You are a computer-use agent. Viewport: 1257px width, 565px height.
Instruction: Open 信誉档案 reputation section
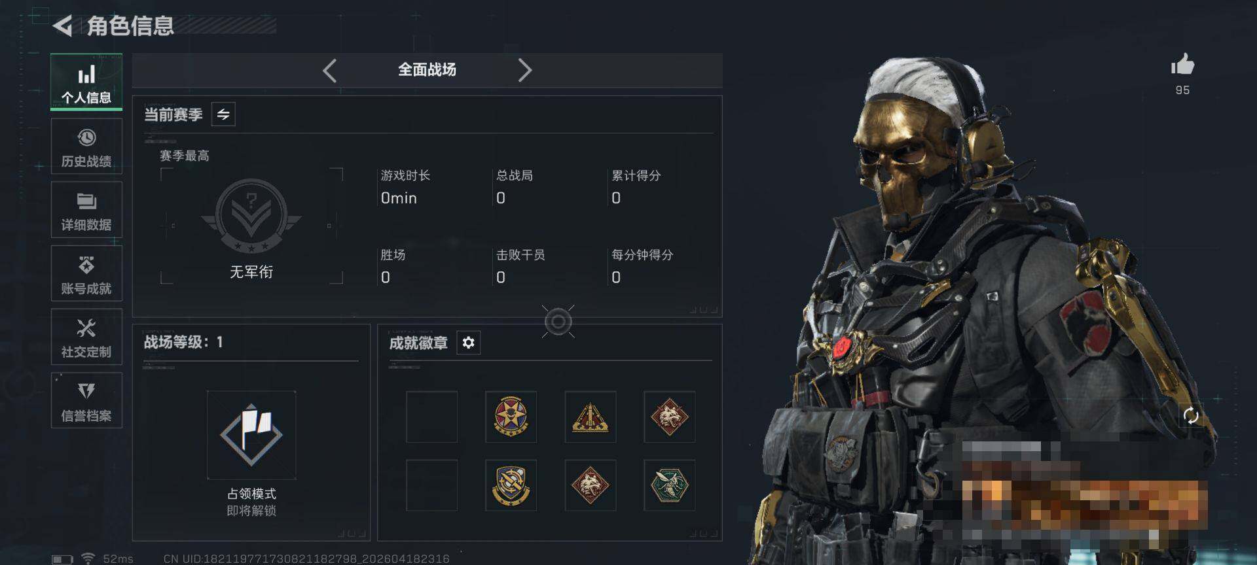coord(86,400)
